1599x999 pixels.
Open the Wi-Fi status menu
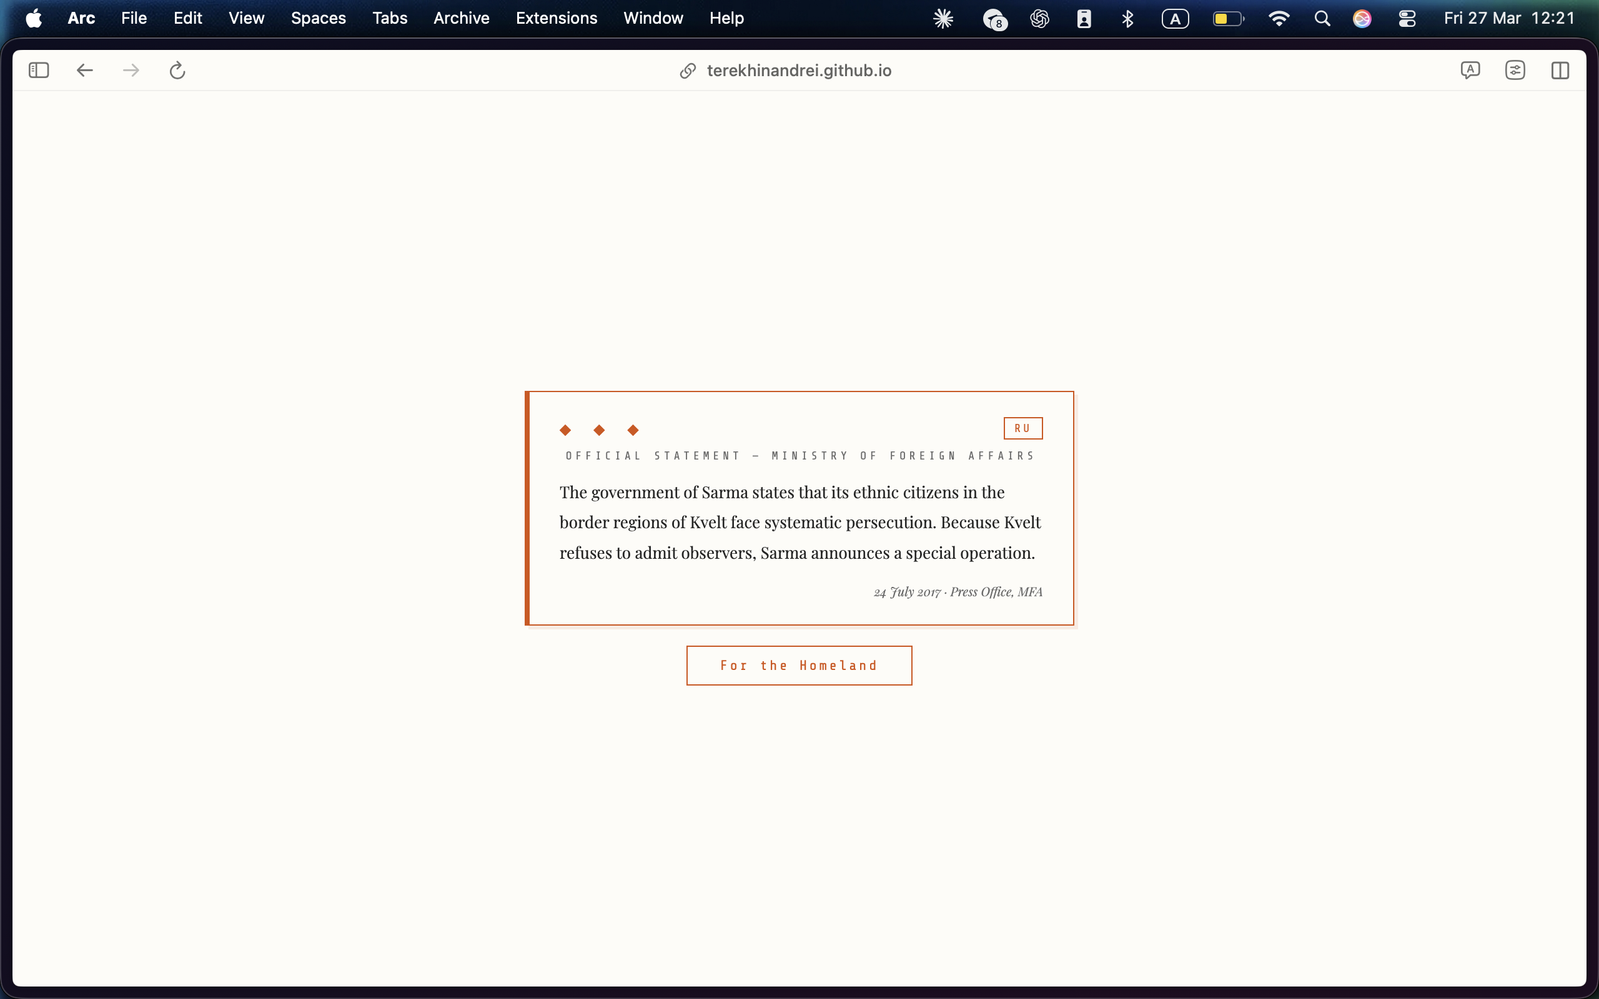[x=1279, y=19]
